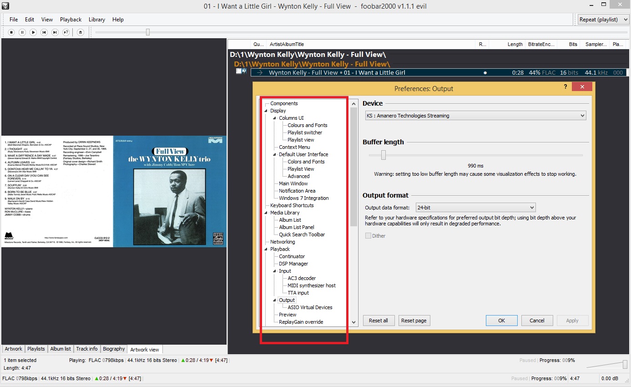Click the preferences tree scrollbar down arrow
The image size is (631, 387).
pos(354,322)
